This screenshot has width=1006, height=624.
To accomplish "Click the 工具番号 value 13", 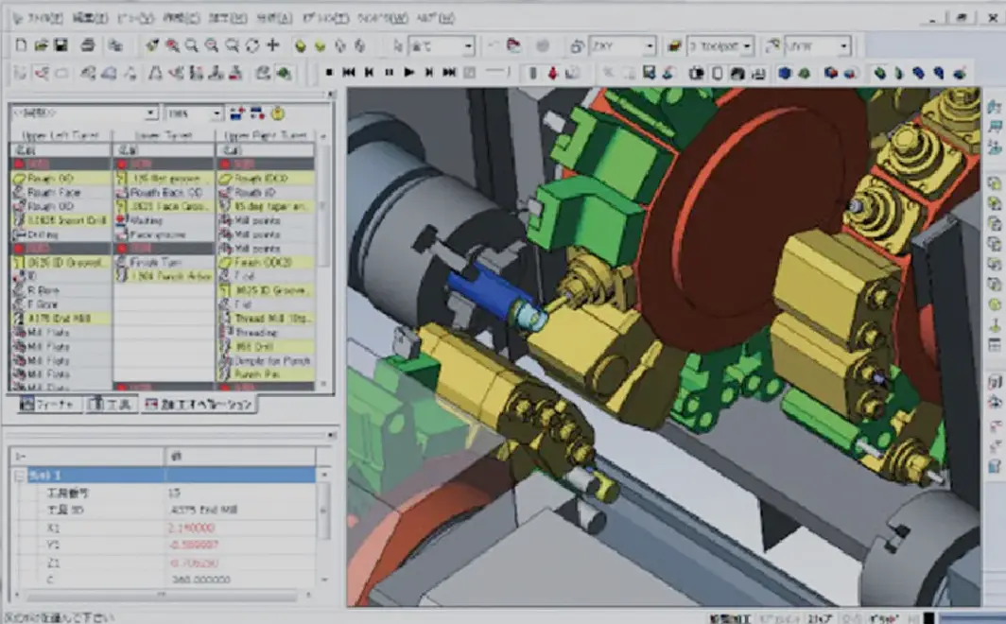I will tap(175, 493).
